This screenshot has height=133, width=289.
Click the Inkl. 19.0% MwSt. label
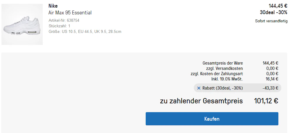pyautogui.click(x=227, y=79)
